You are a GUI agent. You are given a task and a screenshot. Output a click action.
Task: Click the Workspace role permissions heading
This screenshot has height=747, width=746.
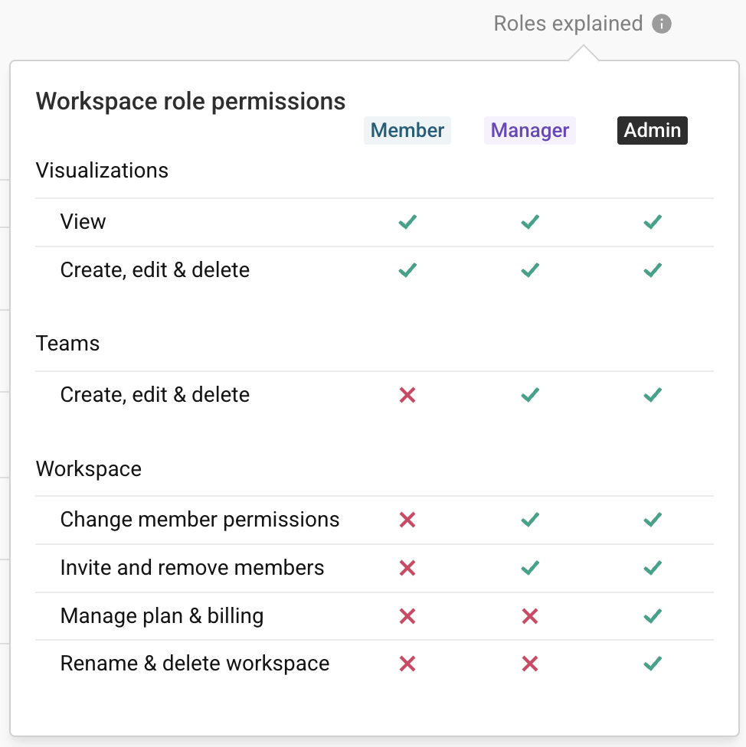pos(191,102)
